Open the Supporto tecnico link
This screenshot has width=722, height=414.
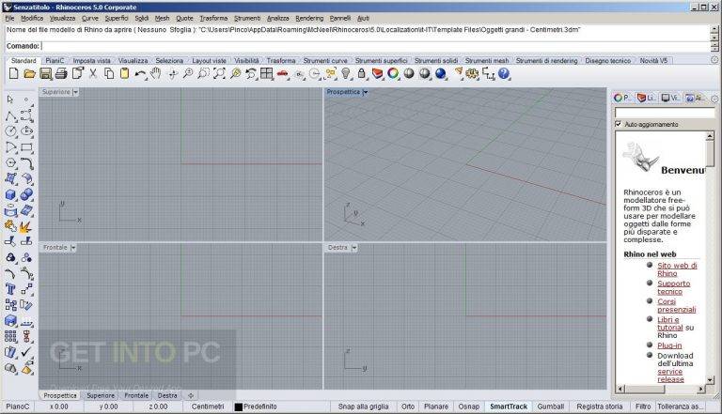674,287
